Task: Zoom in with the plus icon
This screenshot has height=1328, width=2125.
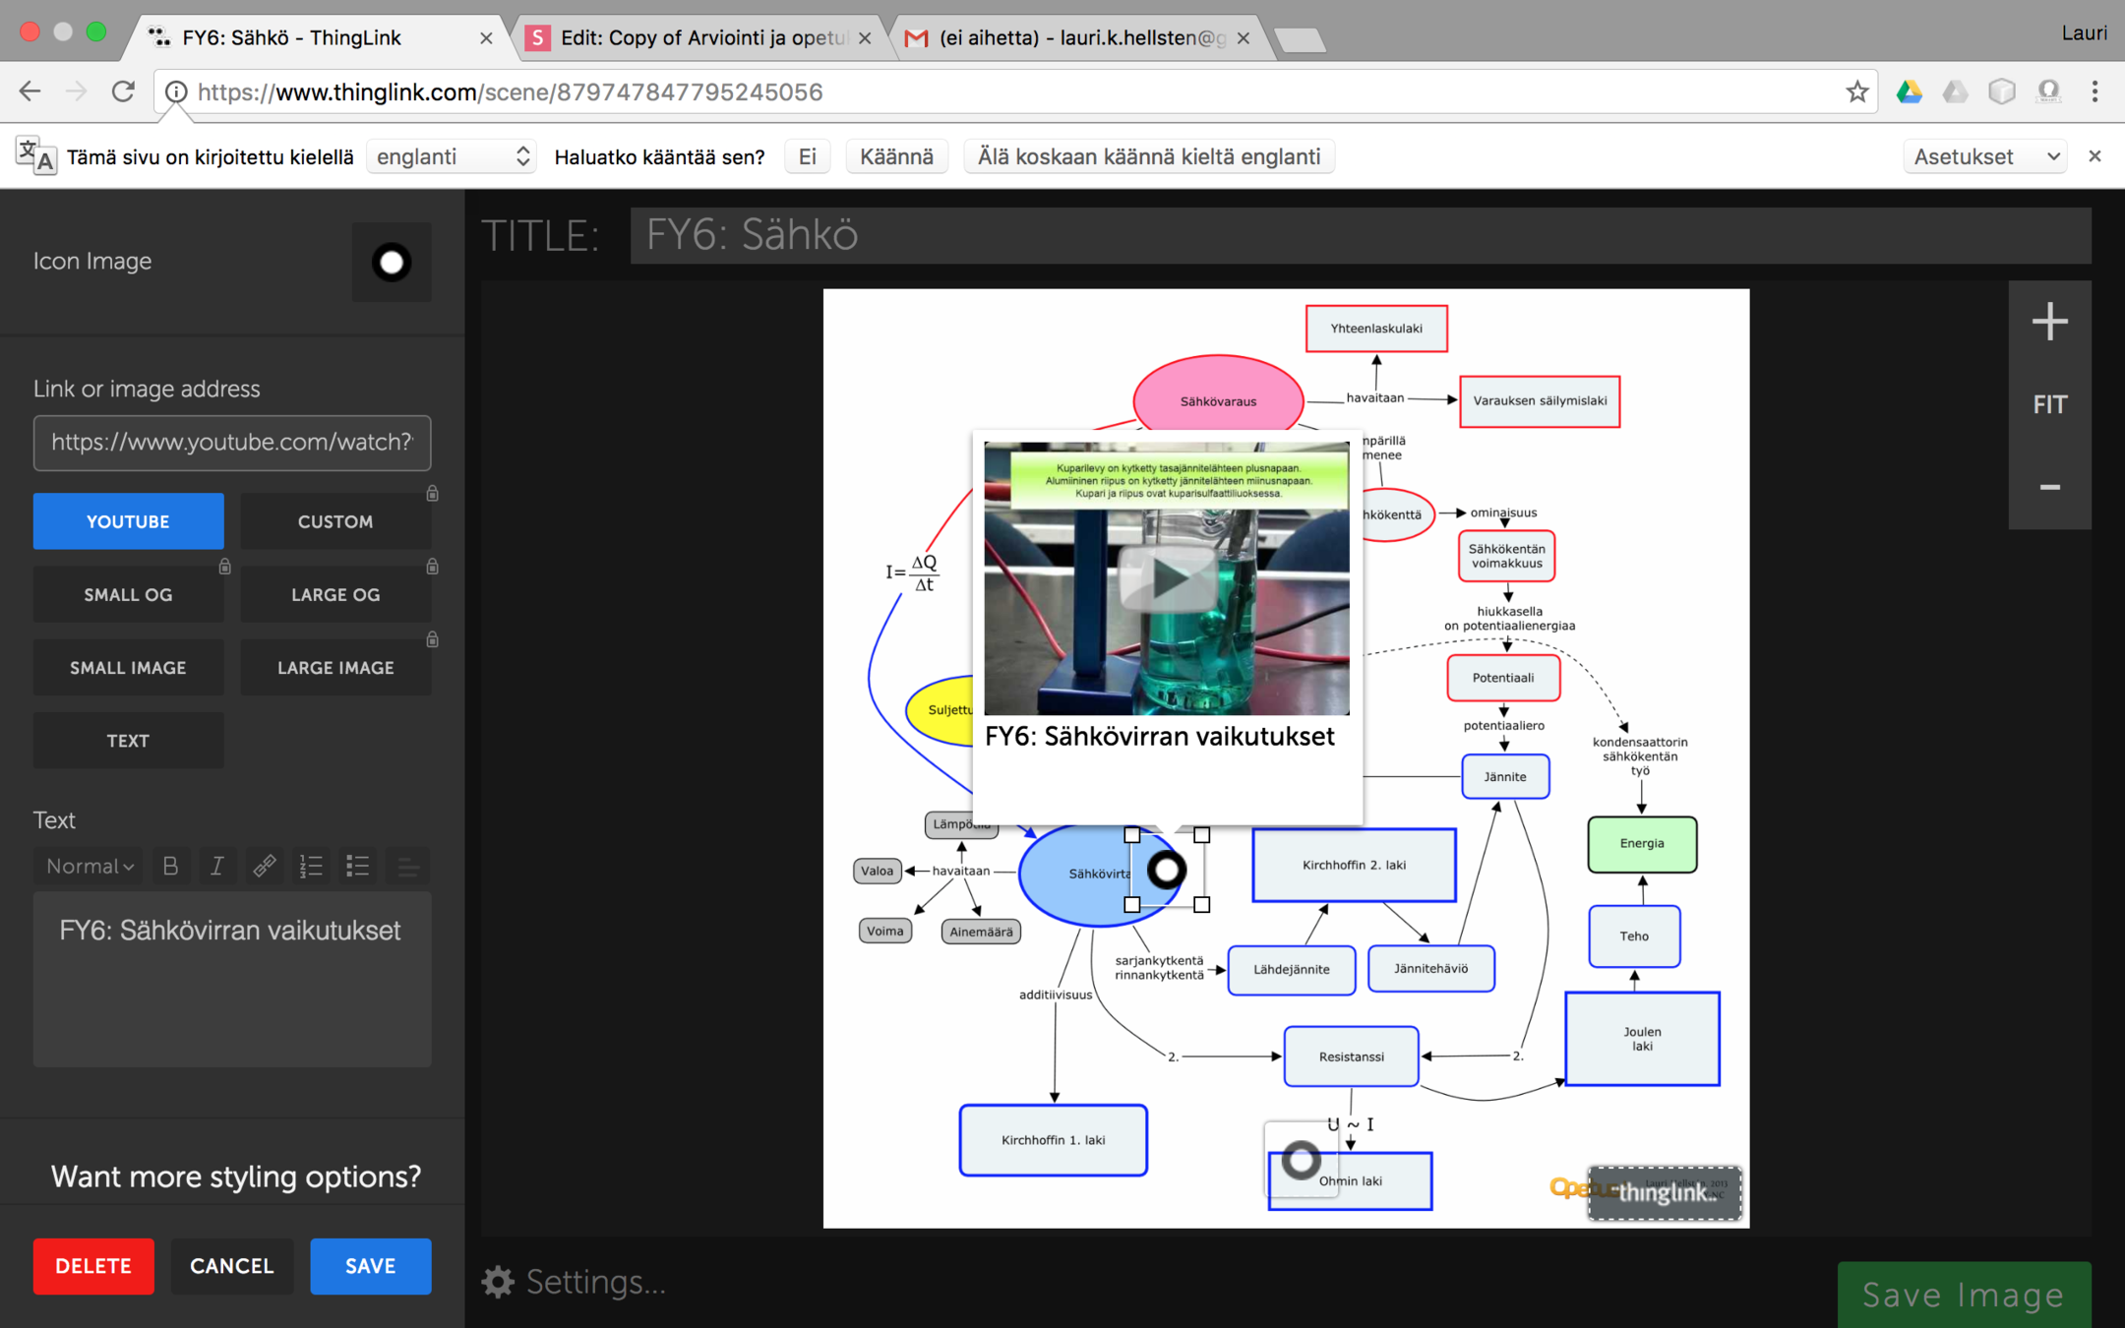Action: point(2049,322)
